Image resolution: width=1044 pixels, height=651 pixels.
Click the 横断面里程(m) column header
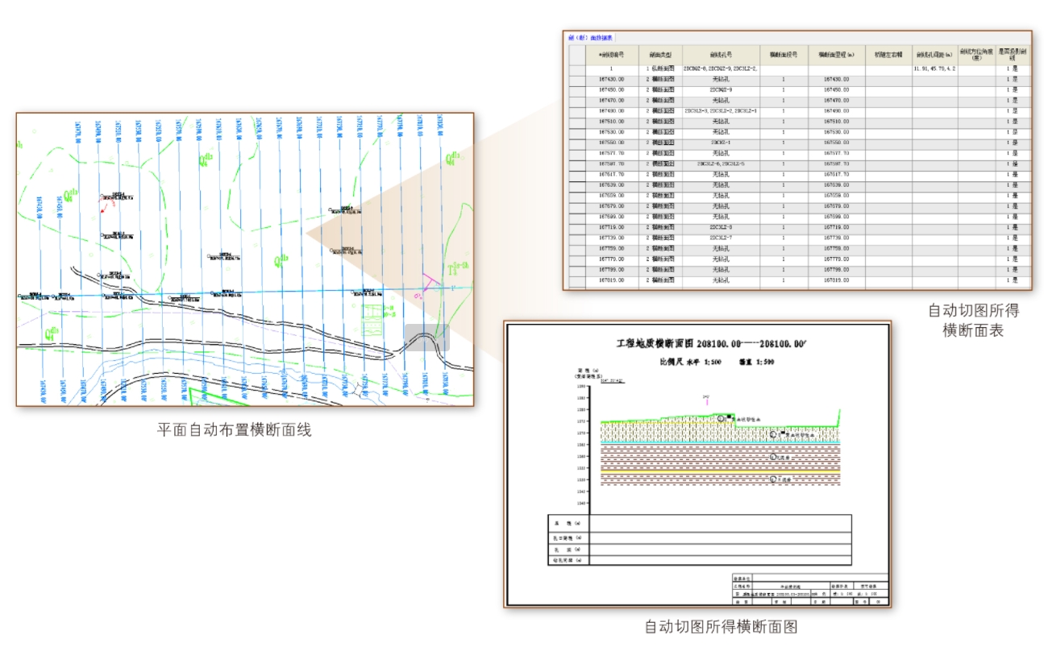click(836, 55)
